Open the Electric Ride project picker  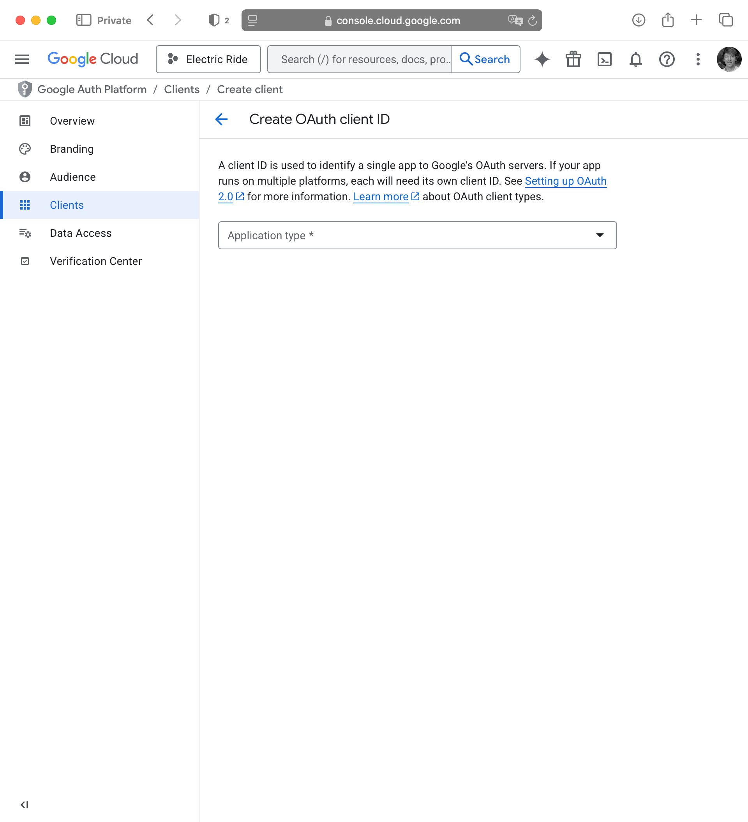[208, 60]
